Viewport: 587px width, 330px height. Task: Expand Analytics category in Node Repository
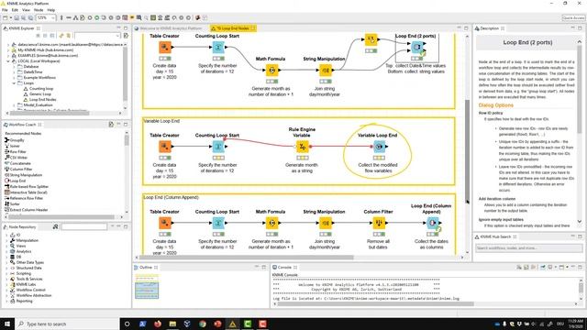tap(6, 251)
